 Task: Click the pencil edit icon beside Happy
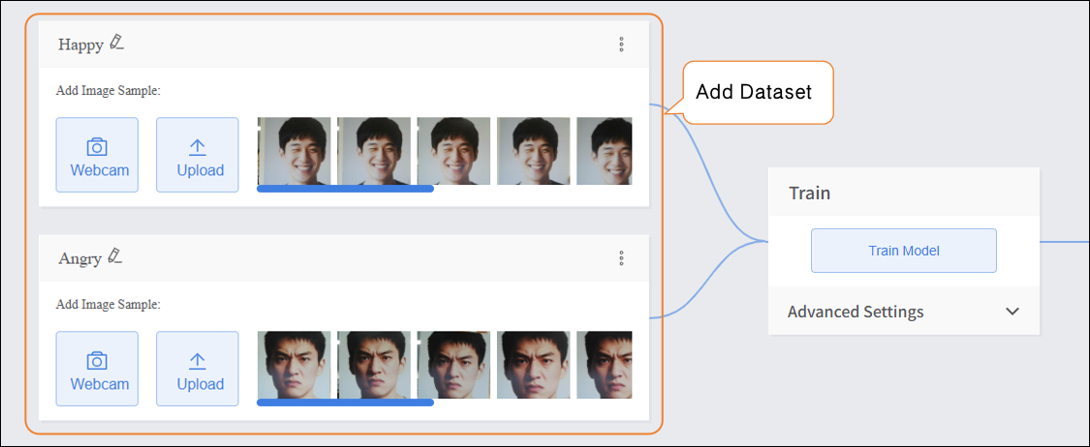pyautogui.click(x=117, y=43)
